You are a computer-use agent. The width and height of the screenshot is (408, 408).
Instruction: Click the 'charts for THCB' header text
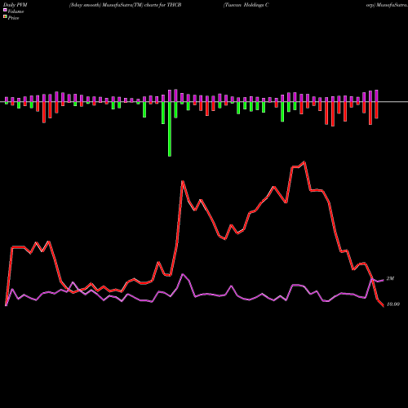click(163, 5)
